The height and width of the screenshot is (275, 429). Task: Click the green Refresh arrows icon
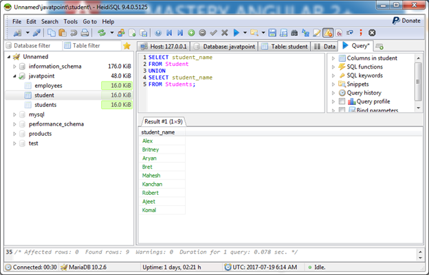coord(102,33)
